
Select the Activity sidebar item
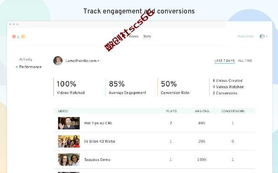coord(26,59)
